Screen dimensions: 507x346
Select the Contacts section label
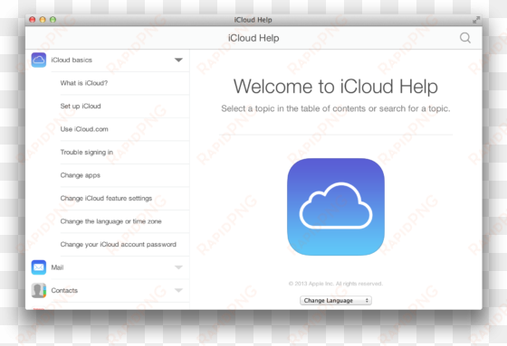[x=64, y=290]
